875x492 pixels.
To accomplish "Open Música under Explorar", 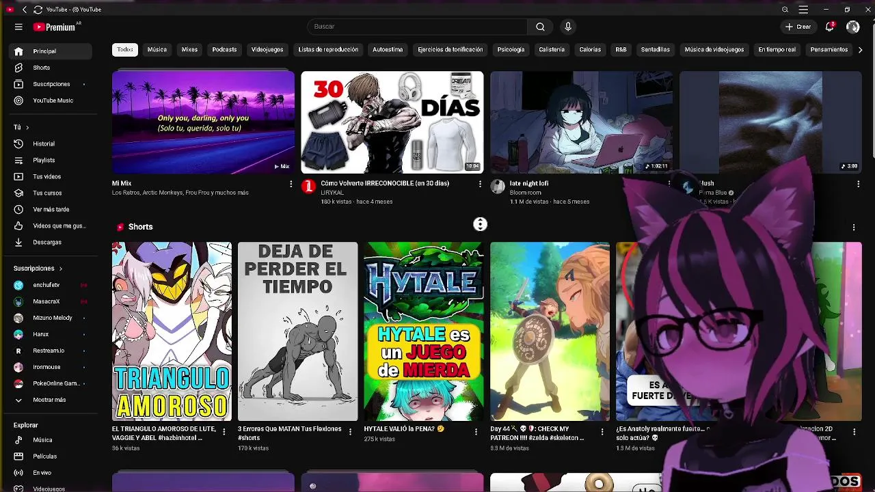I will (51, 440).
